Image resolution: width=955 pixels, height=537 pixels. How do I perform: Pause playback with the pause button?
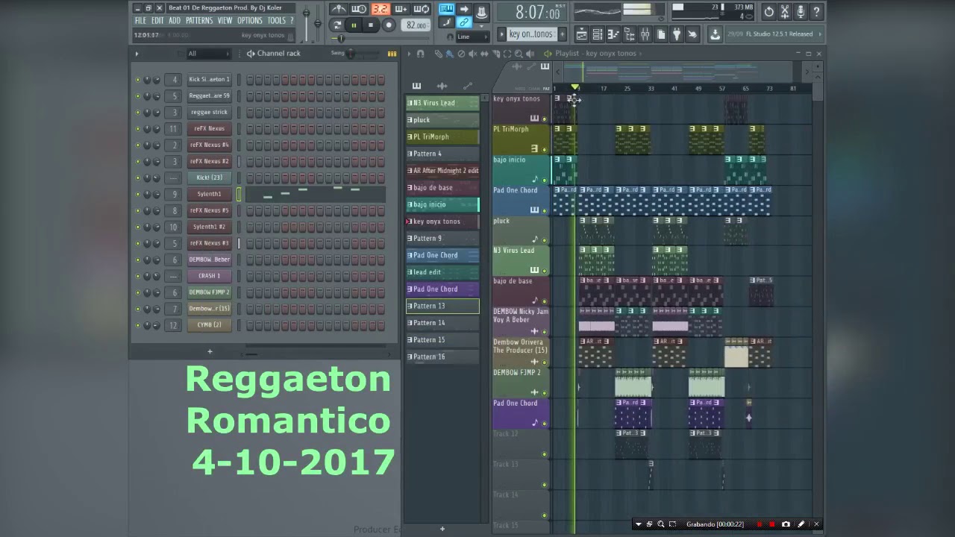(x=354, y=25)
